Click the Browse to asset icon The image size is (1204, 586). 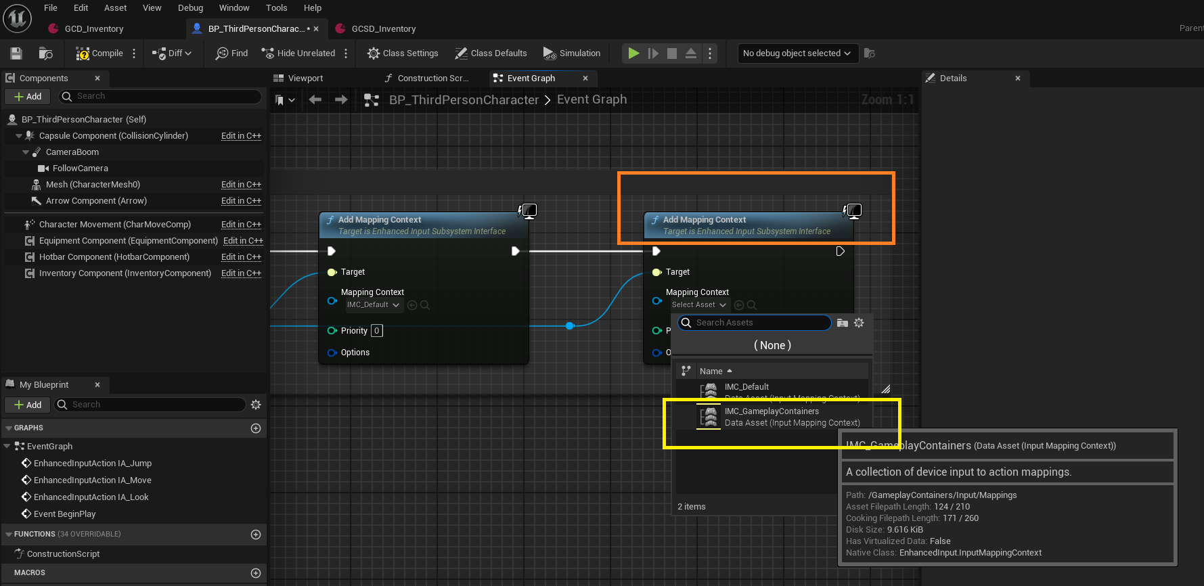(45, 53)
